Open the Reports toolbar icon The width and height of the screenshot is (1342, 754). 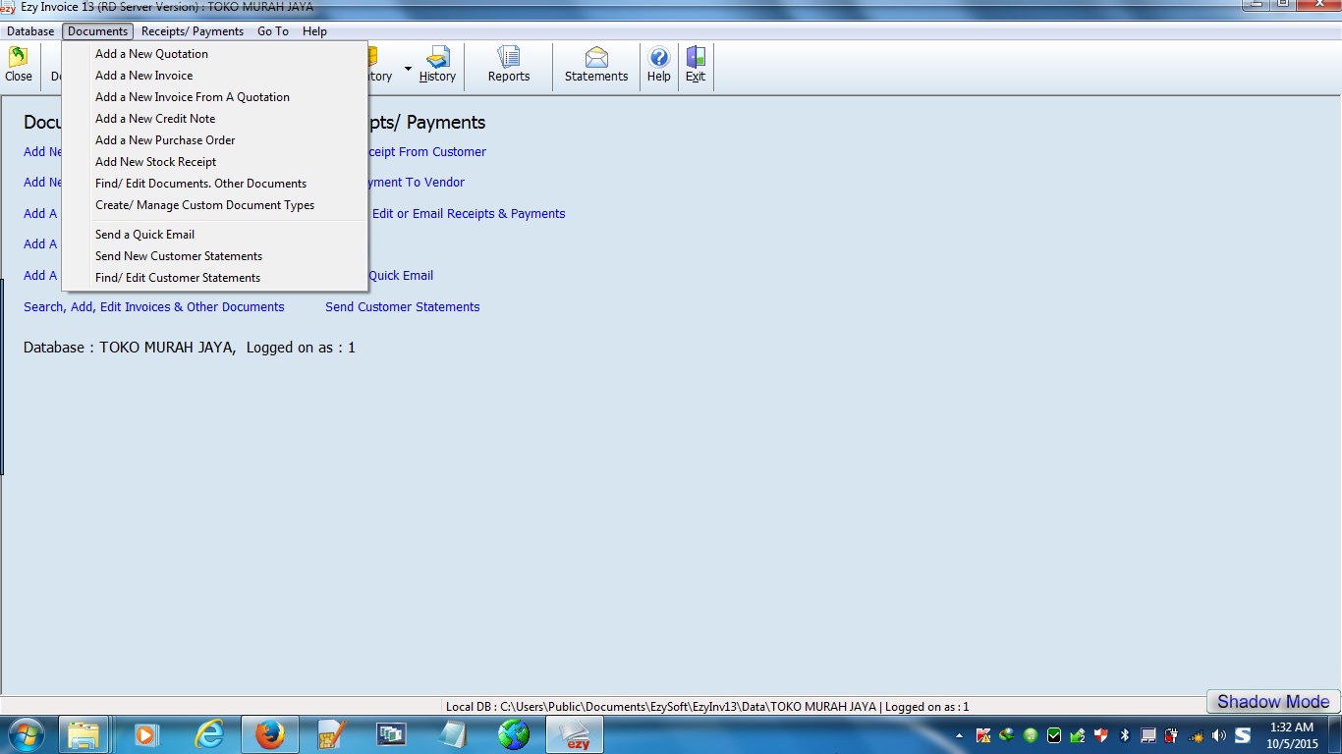click(x=509, y=66)
